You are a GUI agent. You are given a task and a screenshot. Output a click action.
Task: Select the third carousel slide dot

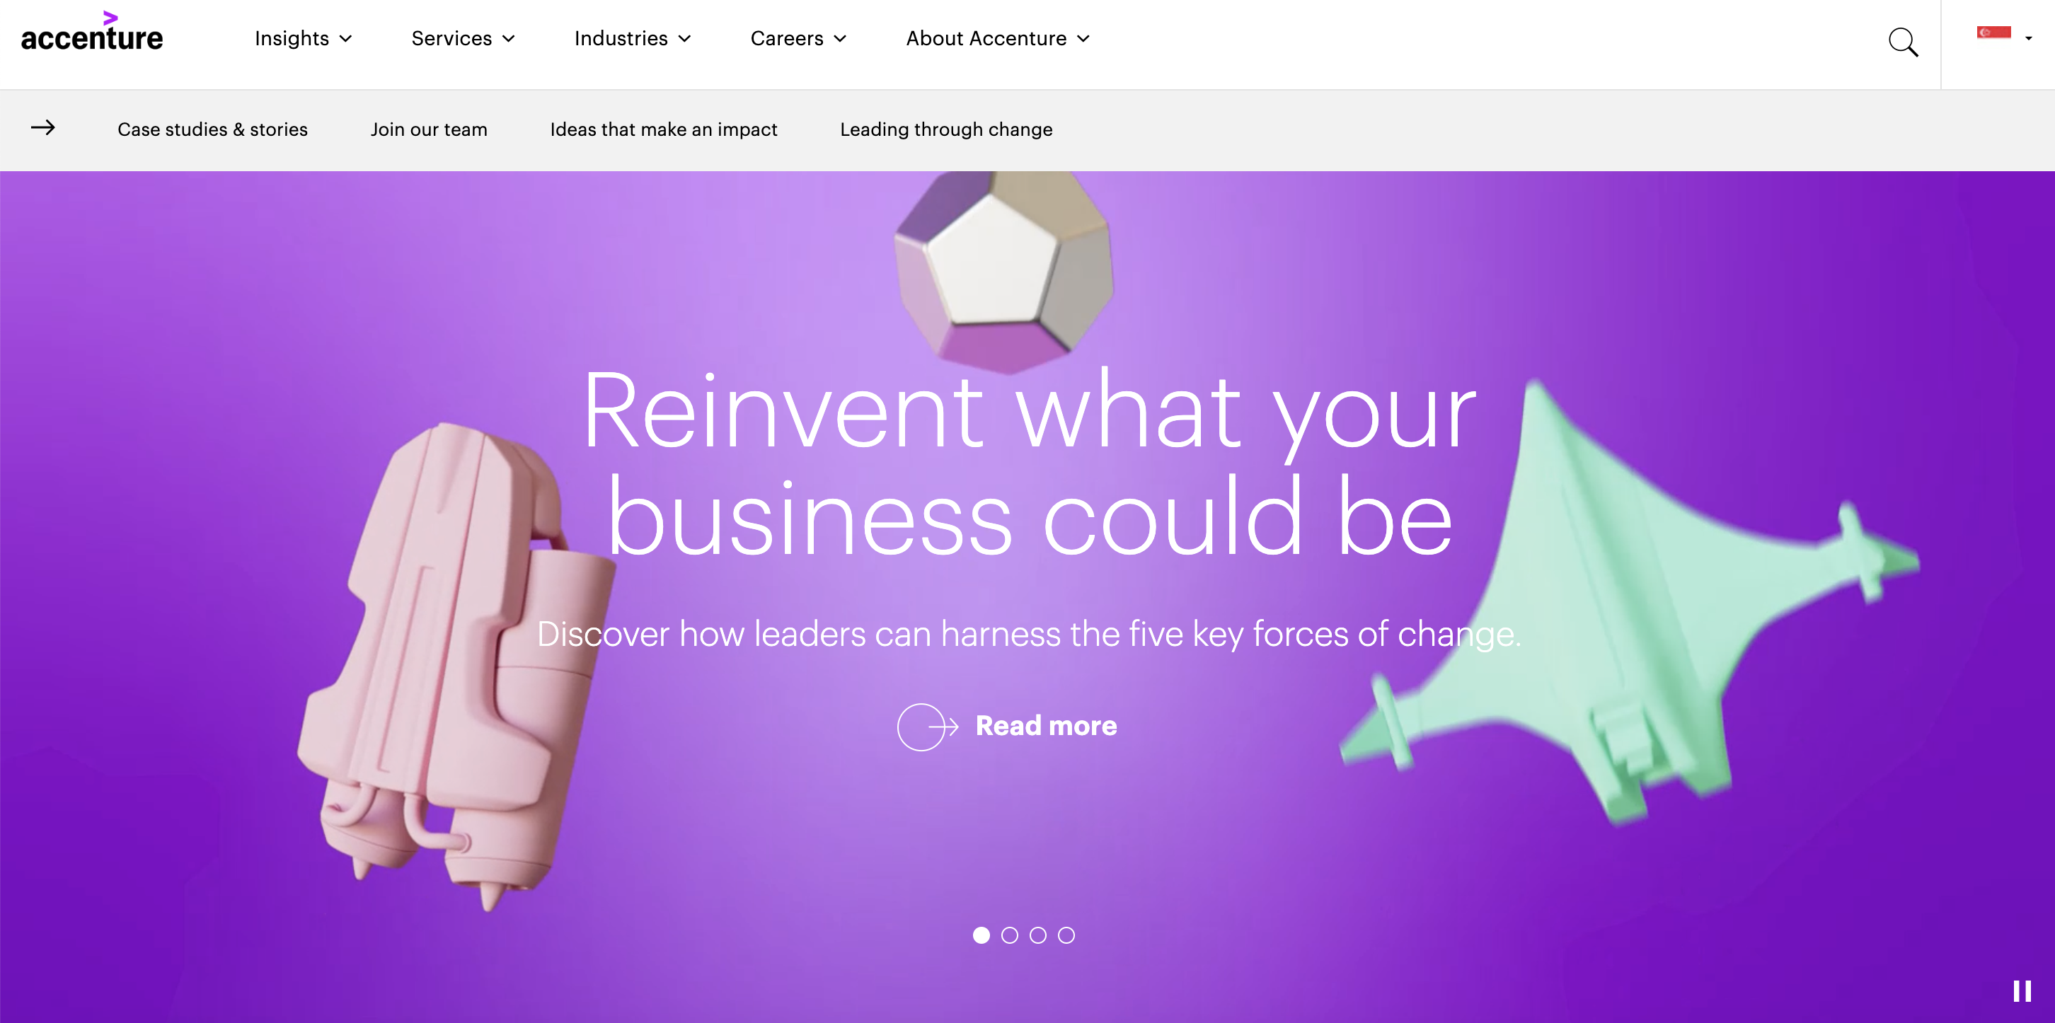pyautogui.click(x=1038, y=935)
